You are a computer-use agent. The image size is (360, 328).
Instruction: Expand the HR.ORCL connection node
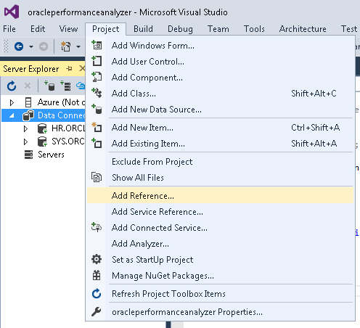[x=25, y=128]
